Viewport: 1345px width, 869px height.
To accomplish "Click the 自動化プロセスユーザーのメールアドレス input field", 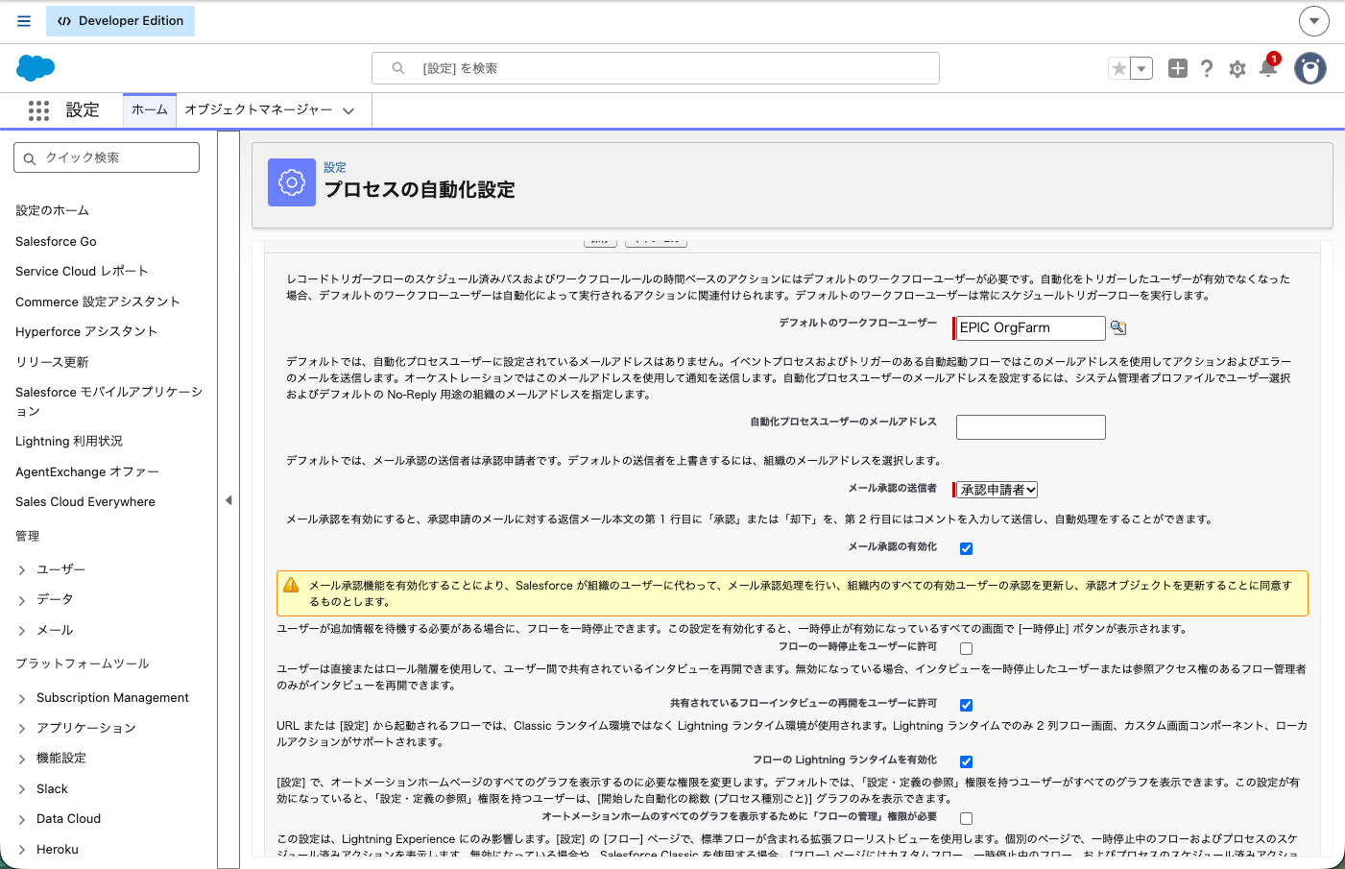I will pyautogui.click(x=1031, y=427).
